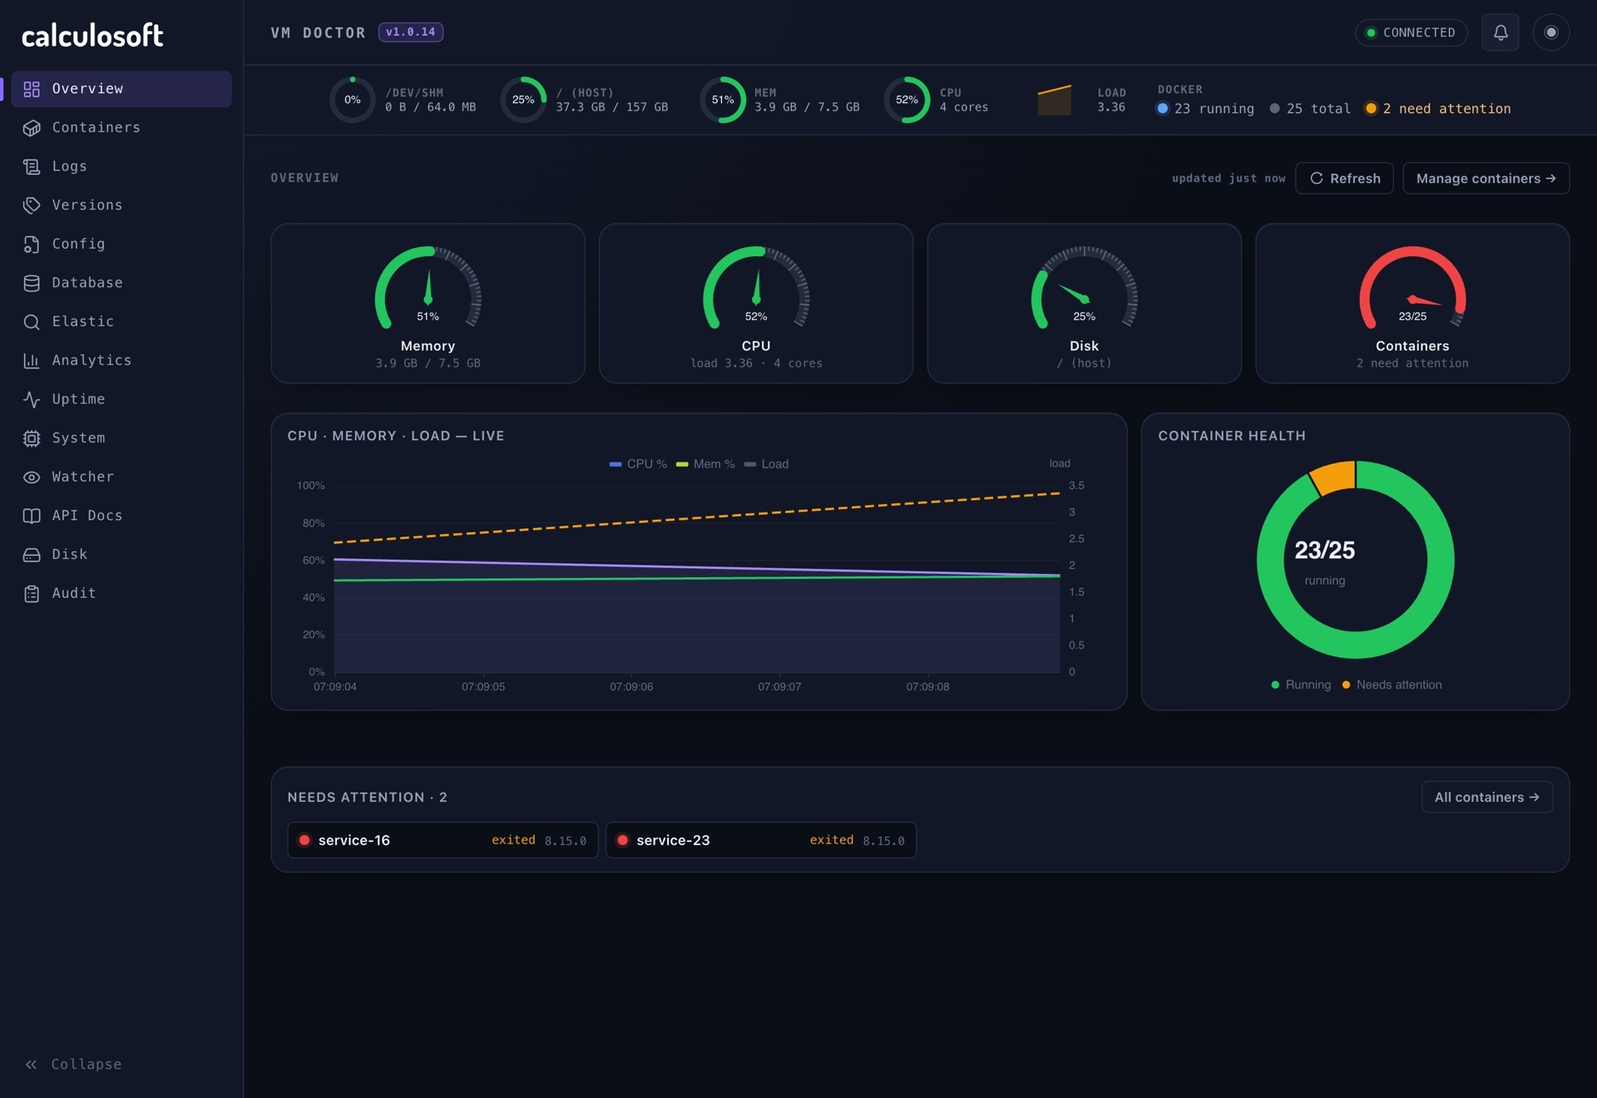Click Manage containers button
This screenshot has height=1098, width=1597.
[1486, 178]
